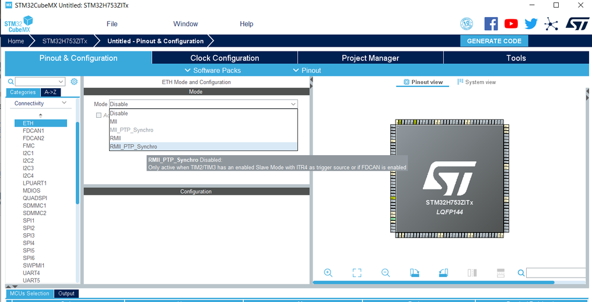Select the Categories tab
The height and width of the screenshot is (302, 592).
[23, 92]
